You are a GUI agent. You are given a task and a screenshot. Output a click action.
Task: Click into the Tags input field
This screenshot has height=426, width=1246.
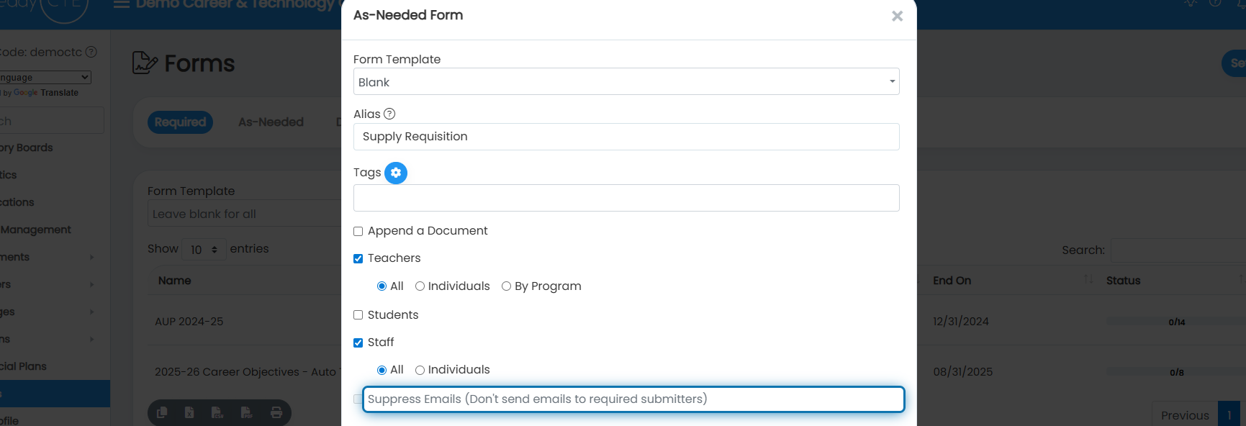point(626,198)
